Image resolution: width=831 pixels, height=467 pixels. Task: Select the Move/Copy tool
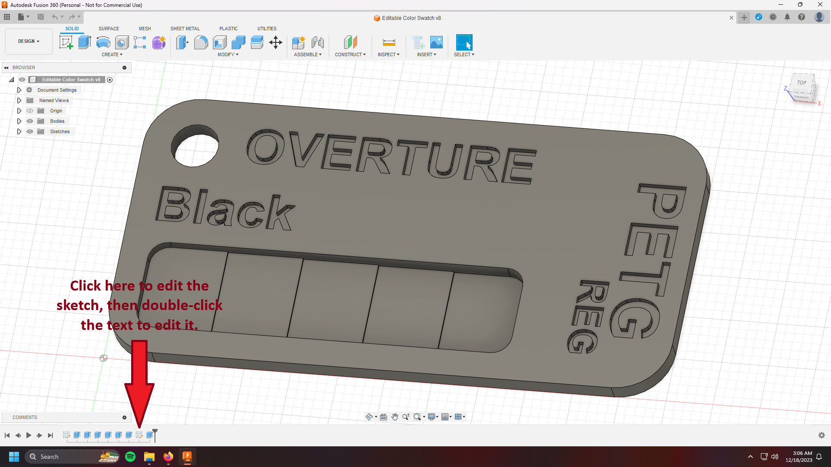point(276,42)
